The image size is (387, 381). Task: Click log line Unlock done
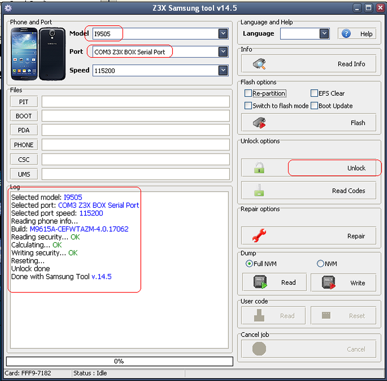tap(31, 269)
